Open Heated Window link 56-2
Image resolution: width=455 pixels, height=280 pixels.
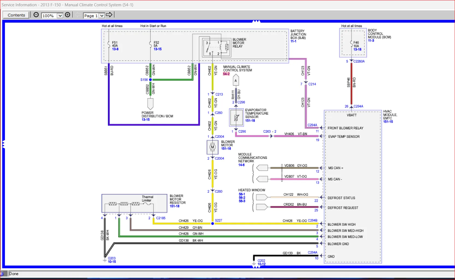pyautogui.click(x=242, y=198)
